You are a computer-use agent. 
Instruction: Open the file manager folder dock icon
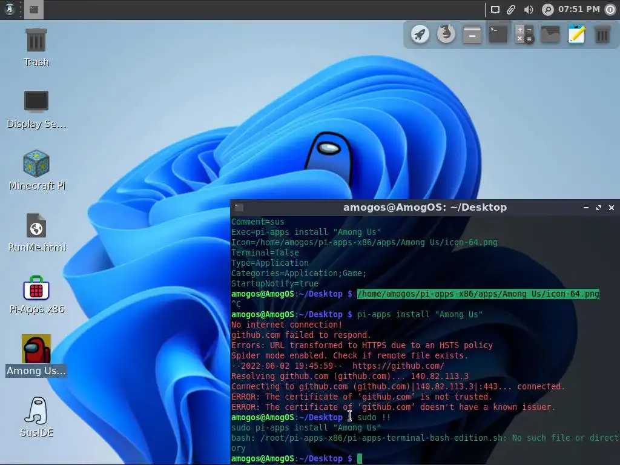point(550,35)
